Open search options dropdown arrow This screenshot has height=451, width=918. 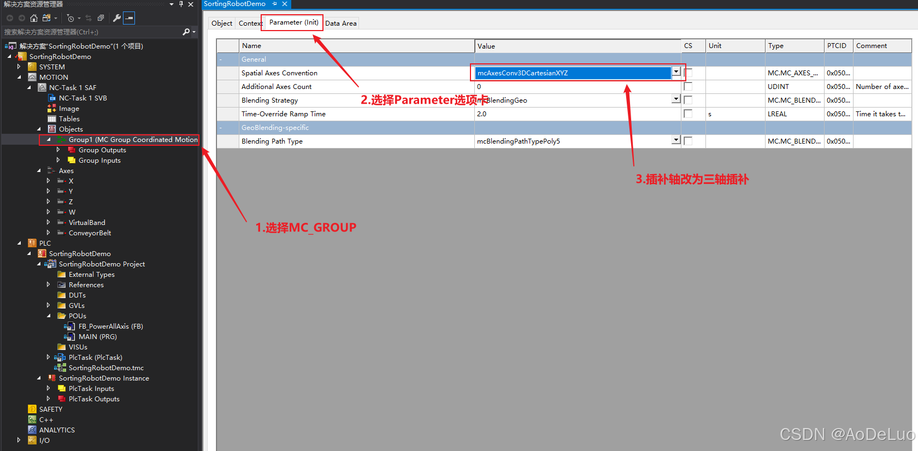pos(194,32)
